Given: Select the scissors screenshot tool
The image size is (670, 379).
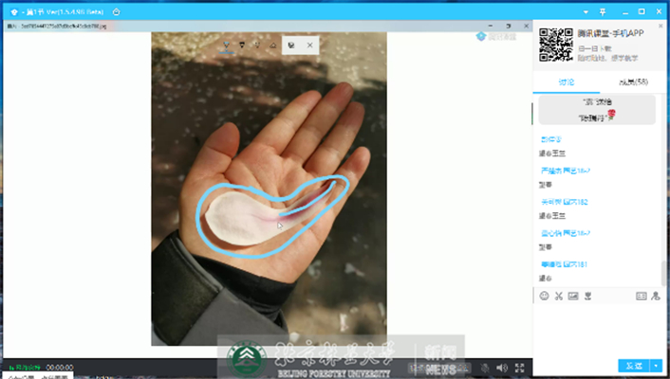Looking at the screenshot, I should [559, 296].
